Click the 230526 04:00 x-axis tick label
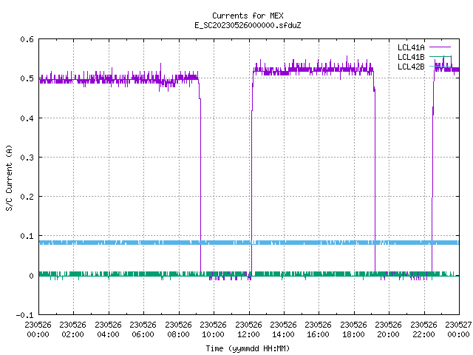Image resolution: width=473 pixels, height=355 pixels. coord(108,329)
